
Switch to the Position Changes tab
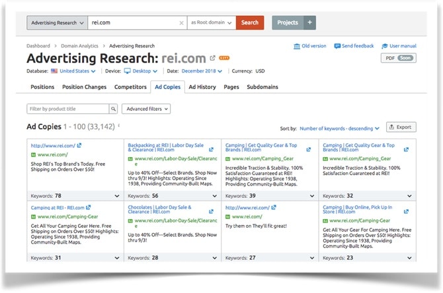click(x=84, y=87)
